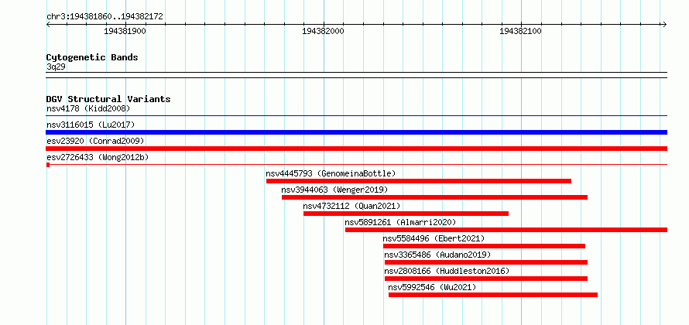
Task: Click the Cytogenetic Bands track title
Action: tap(92, 57)
